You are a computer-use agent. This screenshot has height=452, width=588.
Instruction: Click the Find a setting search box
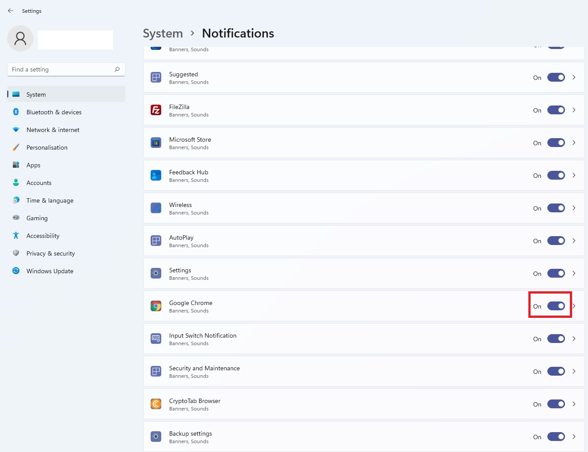pyautogui.click(x=62, y=69)
